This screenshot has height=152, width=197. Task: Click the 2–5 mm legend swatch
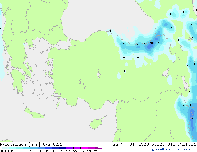(x=27, y=148)
